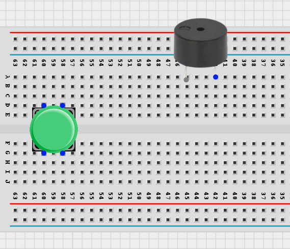Click the row label "H"

[8, 162]
